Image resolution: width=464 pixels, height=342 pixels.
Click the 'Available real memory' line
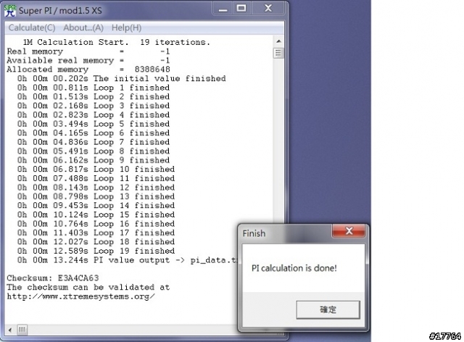pos(88,61)
